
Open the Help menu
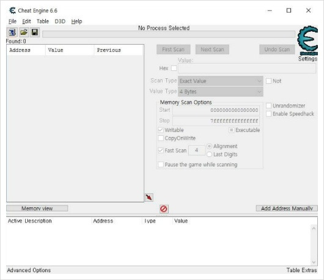76,21
